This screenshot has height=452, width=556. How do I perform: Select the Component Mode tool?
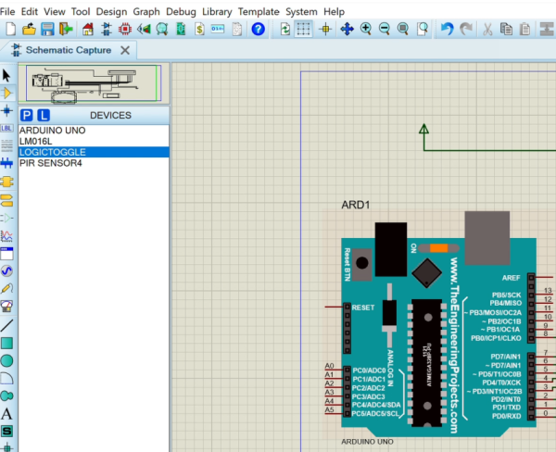(x=7, y=94)
